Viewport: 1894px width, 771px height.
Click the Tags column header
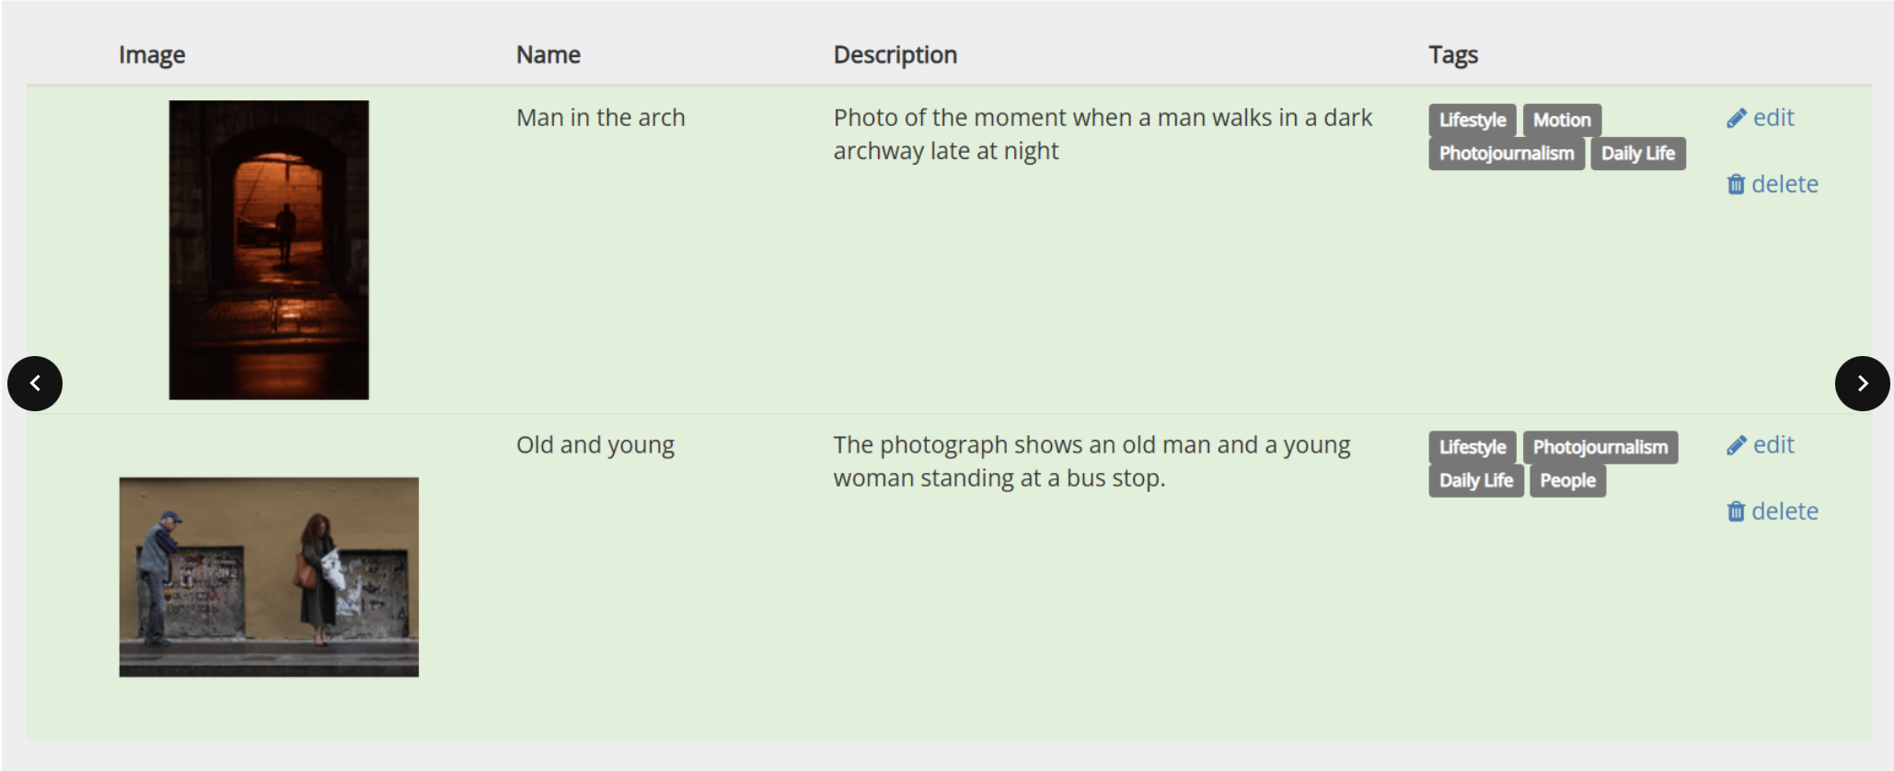pos(1453,55)
